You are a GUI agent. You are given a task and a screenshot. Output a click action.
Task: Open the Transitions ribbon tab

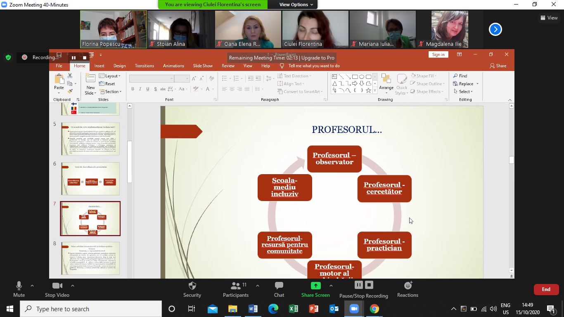pyautogui.click(x=144, y=66)
